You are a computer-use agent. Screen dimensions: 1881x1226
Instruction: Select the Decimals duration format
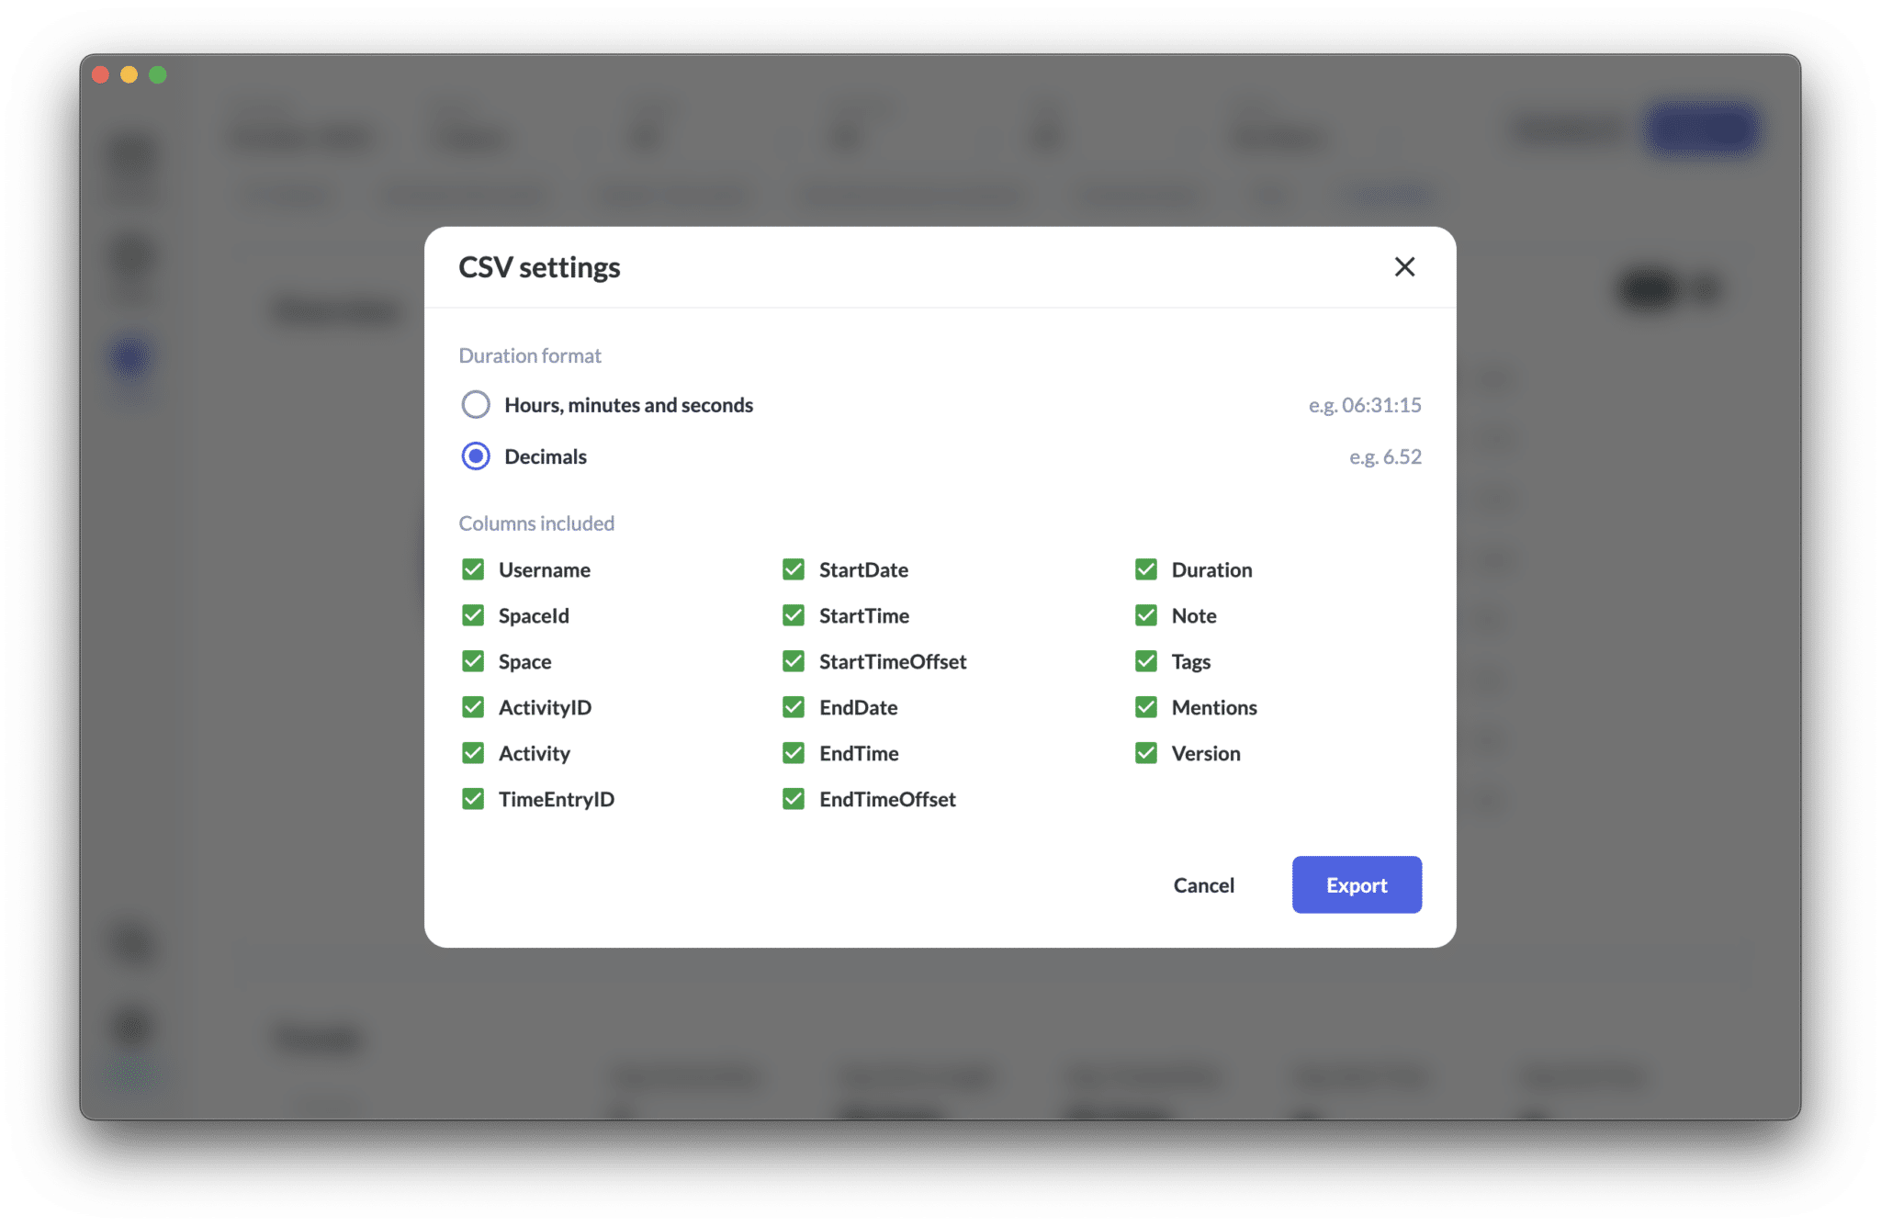point(476,456)
